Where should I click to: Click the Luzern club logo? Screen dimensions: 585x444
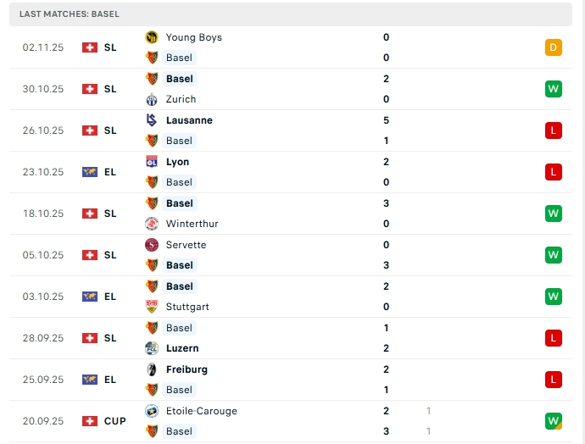point(152,348)
